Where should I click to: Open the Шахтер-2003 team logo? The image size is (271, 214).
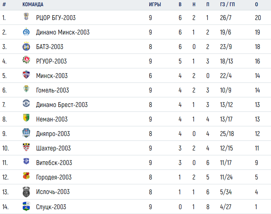pyautogui.click(x=26, y=147)
